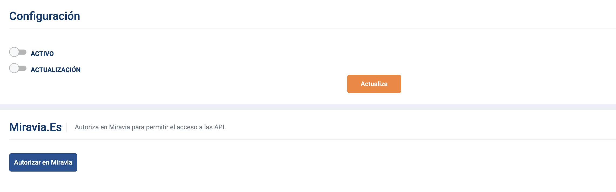Click the round knob of ACTIVO switch
This screenshot has height=192, width=616.
[14, 52]
